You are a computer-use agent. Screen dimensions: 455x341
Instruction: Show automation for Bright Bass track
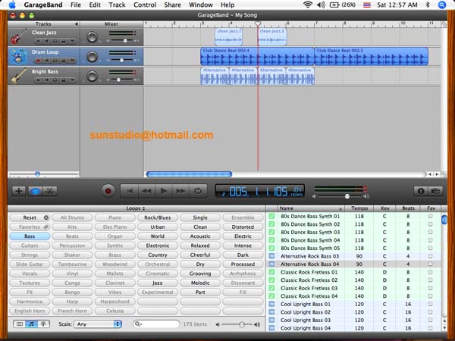click(x=72, y=80)
